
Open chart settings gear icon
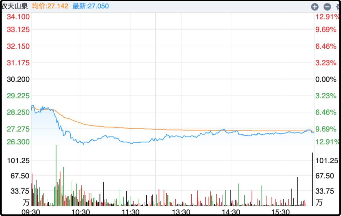338,7
